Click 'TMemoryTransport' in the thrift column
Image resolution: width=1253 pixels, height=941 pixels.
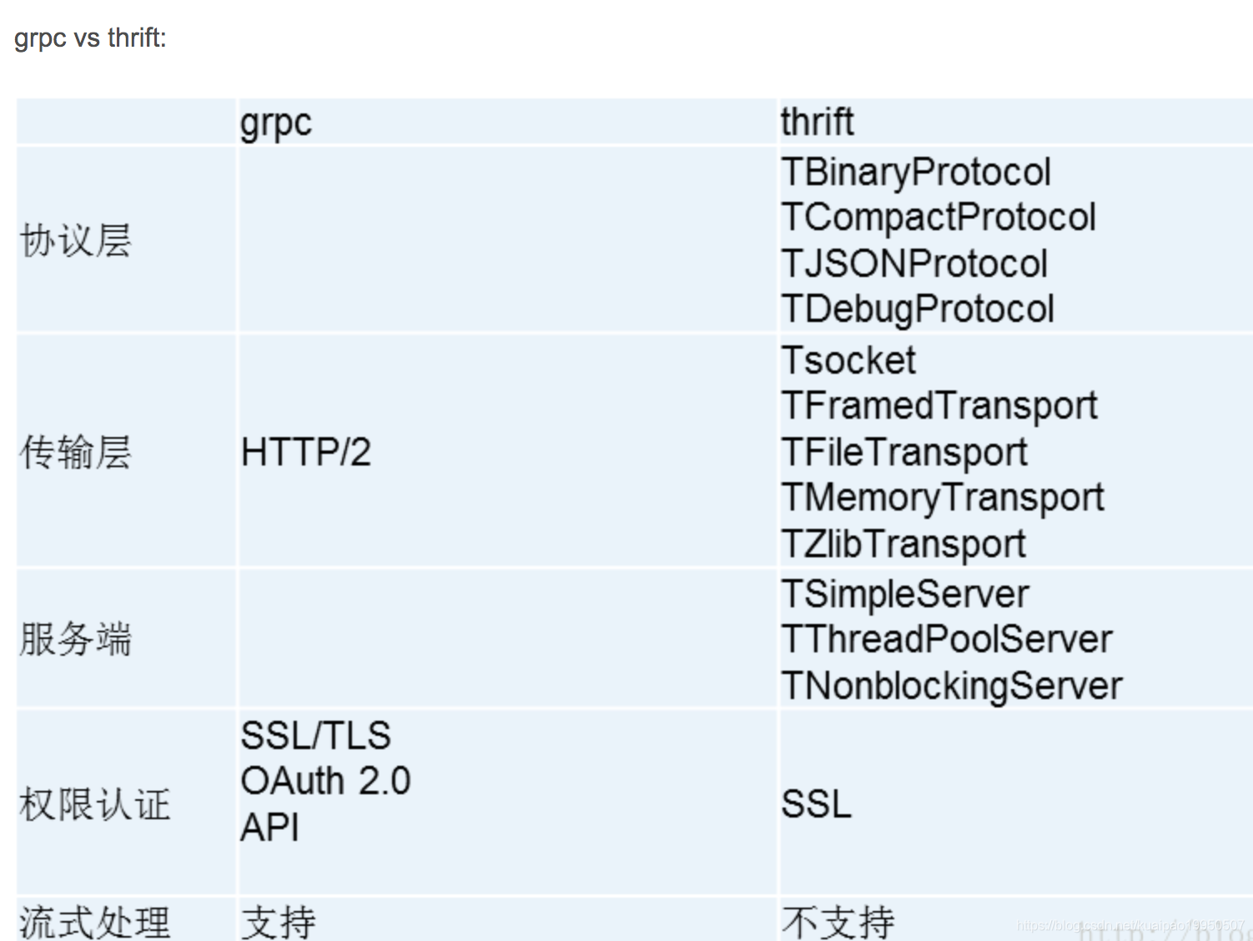[943, 498]
